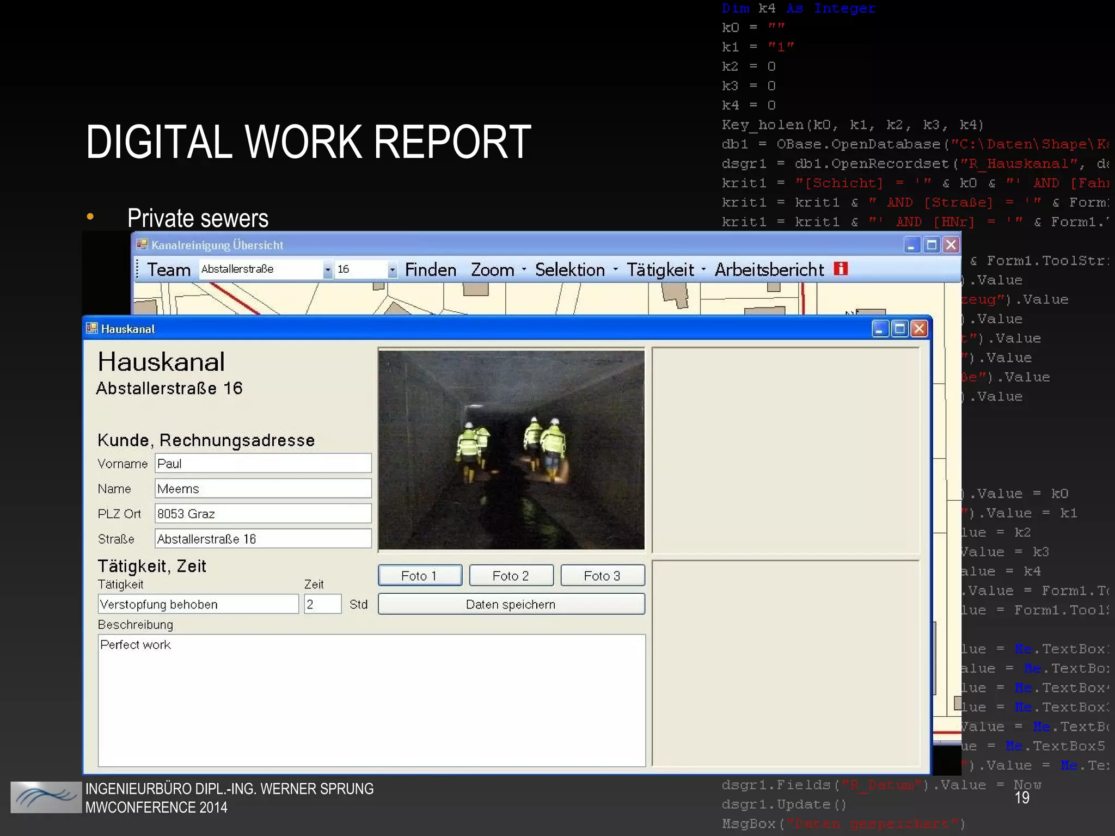Screen dimensions: 1115x836
Task: Click the Abstallerstraße 16 subtitle text
Action: pos(169,388)
